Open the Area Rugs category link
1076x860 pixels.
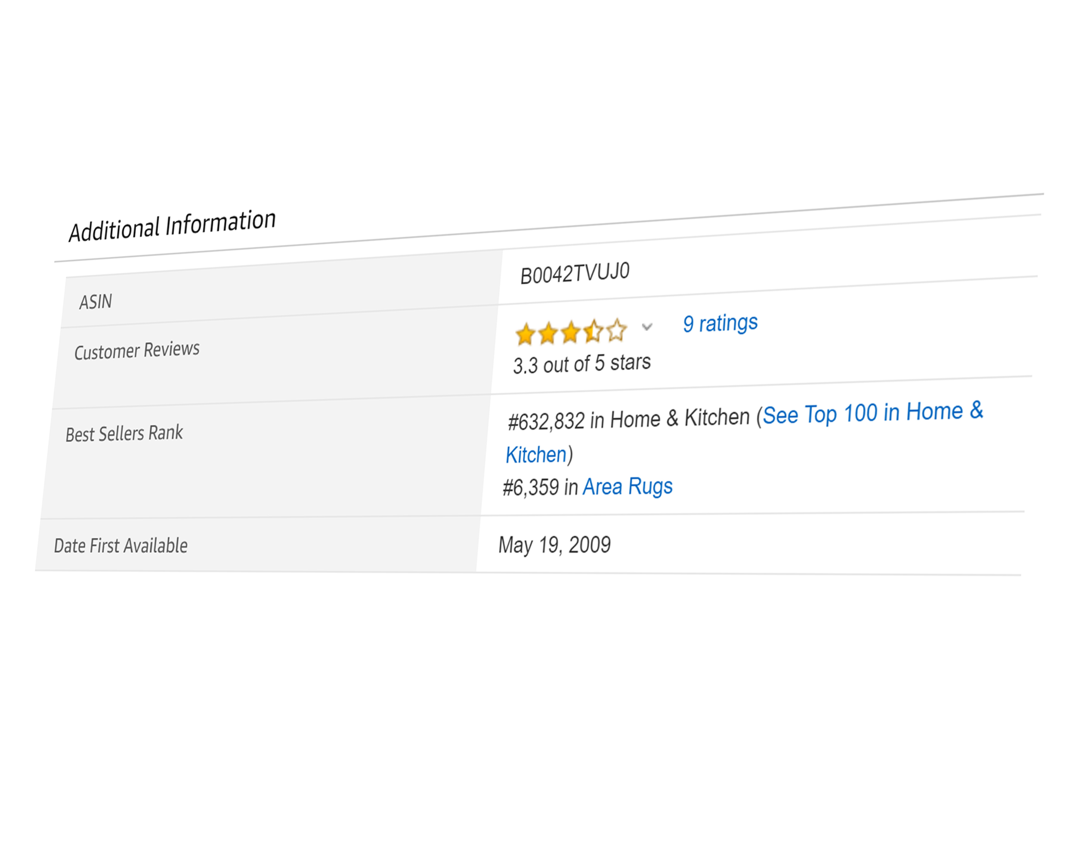pos(628,486)
